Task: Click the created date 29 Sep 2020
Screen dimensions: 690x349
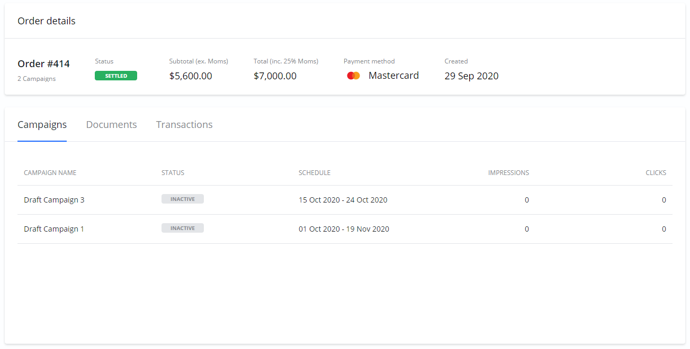Action: 471,76
